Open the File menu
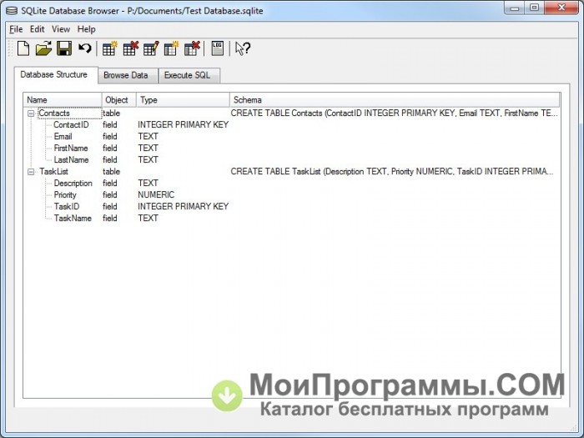Viewport: 584px width, 438px height. (x=16, y=29)
